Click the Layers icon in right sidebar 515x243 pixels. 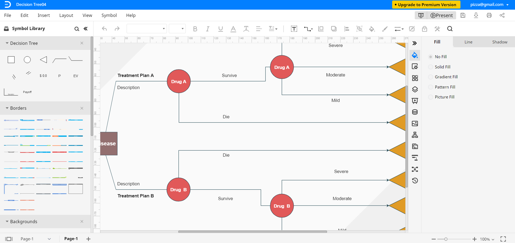415,89
